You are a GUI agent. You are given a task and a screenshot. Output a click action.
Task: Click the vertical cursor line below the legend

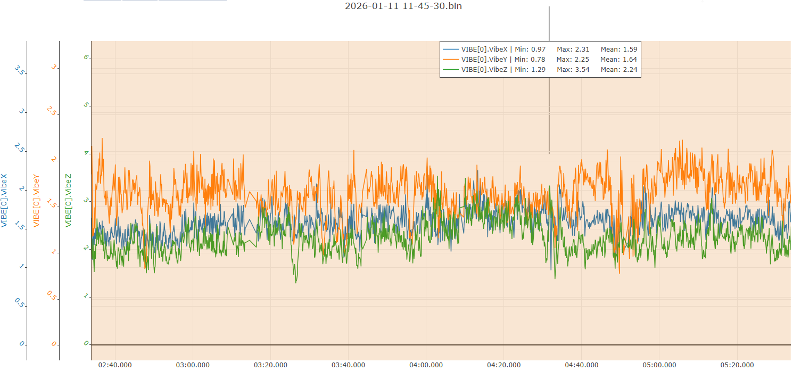549,116
